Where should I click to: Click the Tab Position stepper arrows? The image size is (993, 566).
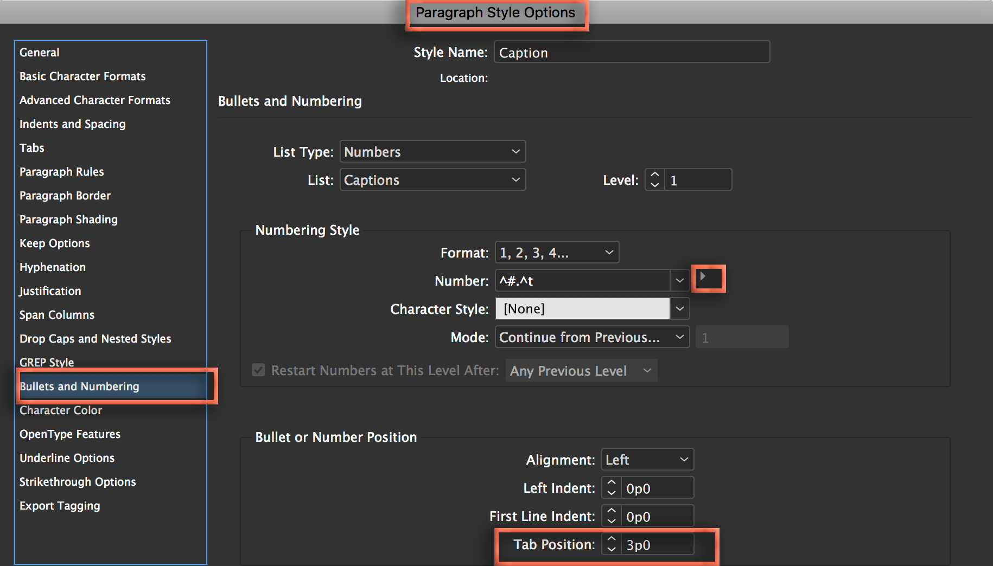[612, 544]
